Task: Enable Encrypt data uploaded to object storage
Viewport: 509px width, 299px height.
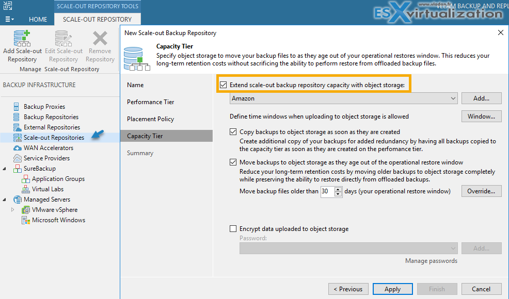Action: click(233, 228)
